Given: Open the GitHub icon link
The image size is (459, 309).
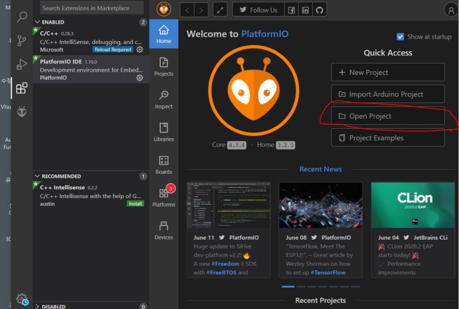Looking at the screenshot, I should point(319,10).
